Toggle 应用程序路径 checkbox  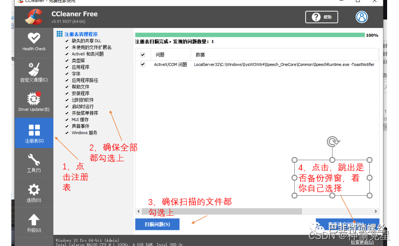point(67,80)
